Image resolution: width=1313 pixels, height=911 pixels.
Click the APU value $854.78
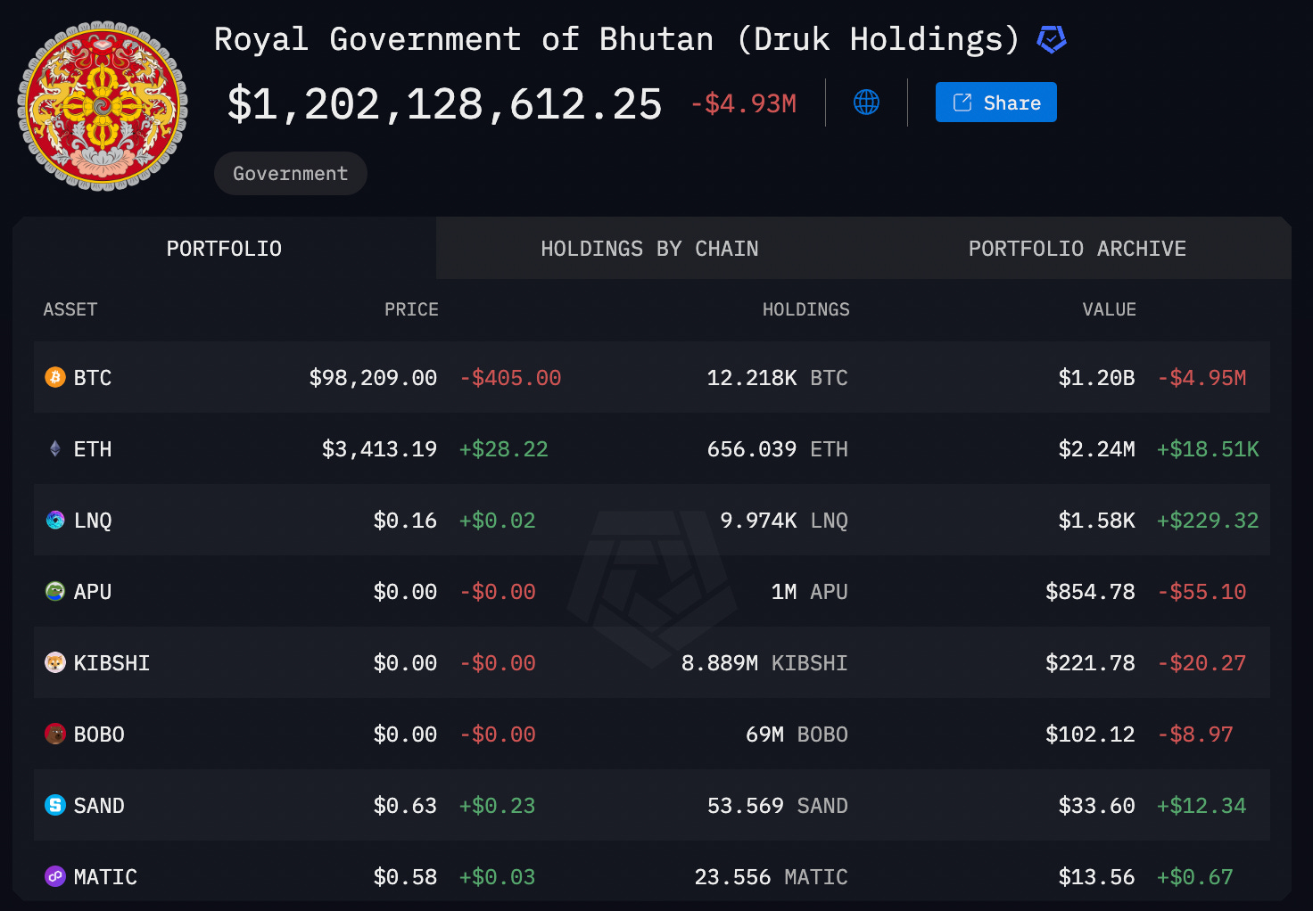[x=1090, y=592]
